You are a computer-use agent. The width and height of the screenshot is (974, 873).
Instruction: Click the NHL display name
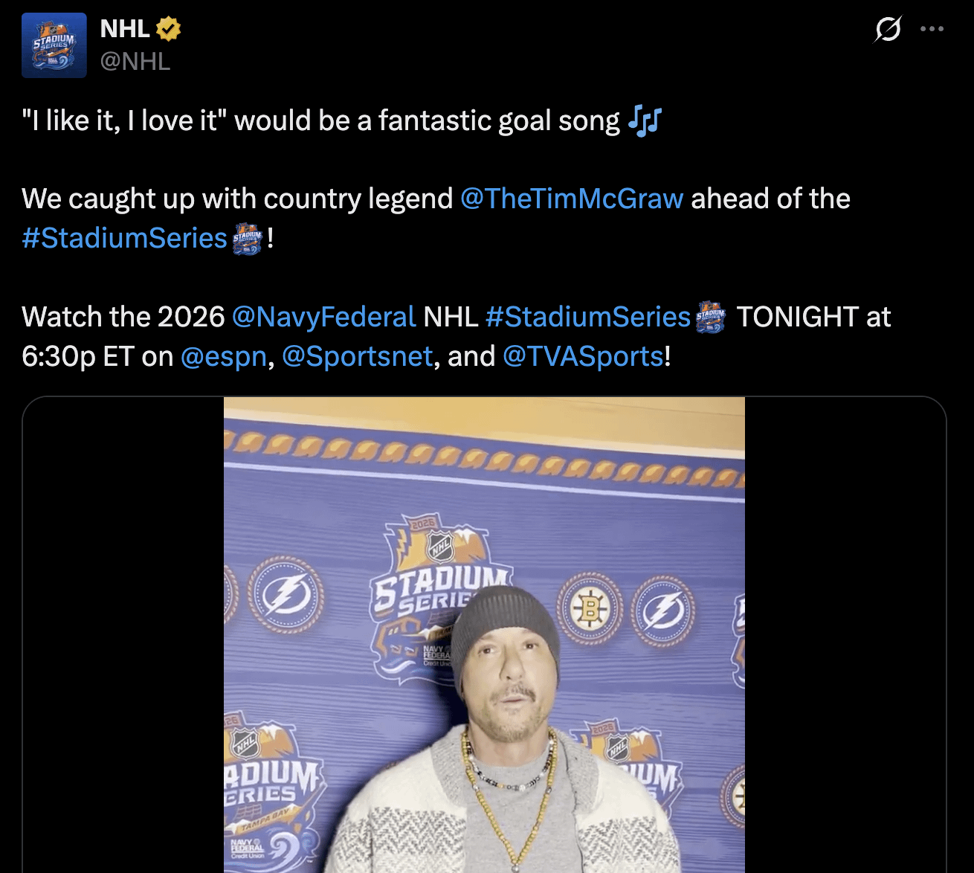(125, 29)
